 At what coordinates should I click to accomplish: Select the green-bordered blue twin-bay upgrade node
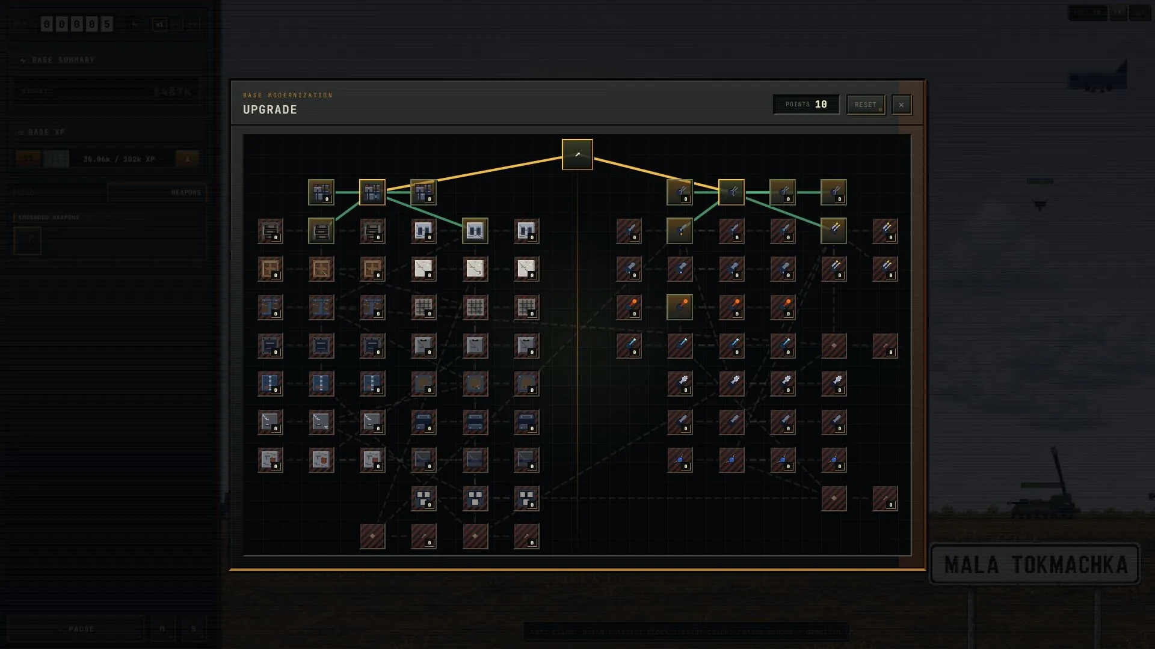[x=475, y=231]
